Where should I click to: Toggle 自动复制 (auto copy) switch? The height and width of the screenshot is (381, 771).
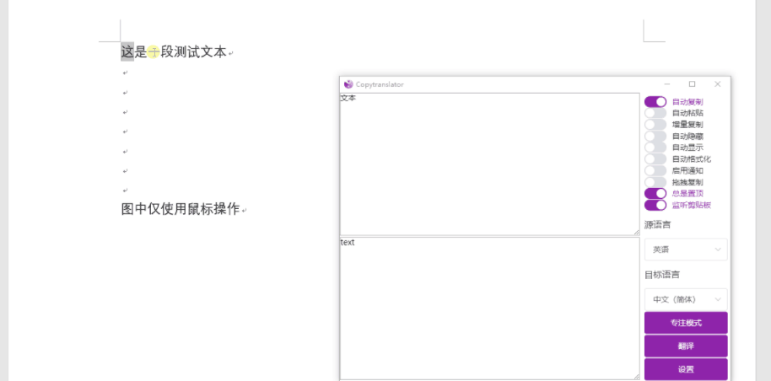655,102
